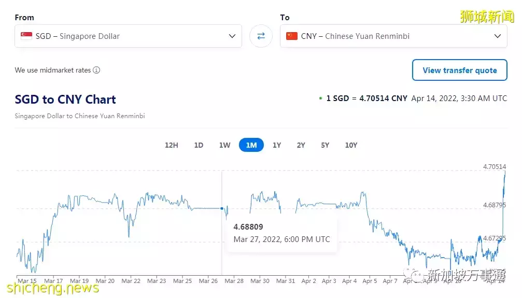Click the Mar 20 date axis label
The height and width of the screenshot is (298, 522).
point(105,281)
